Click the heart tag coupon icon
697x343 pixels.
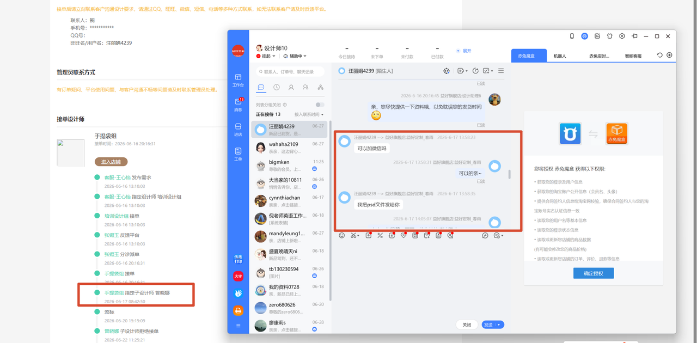(403, 235)
